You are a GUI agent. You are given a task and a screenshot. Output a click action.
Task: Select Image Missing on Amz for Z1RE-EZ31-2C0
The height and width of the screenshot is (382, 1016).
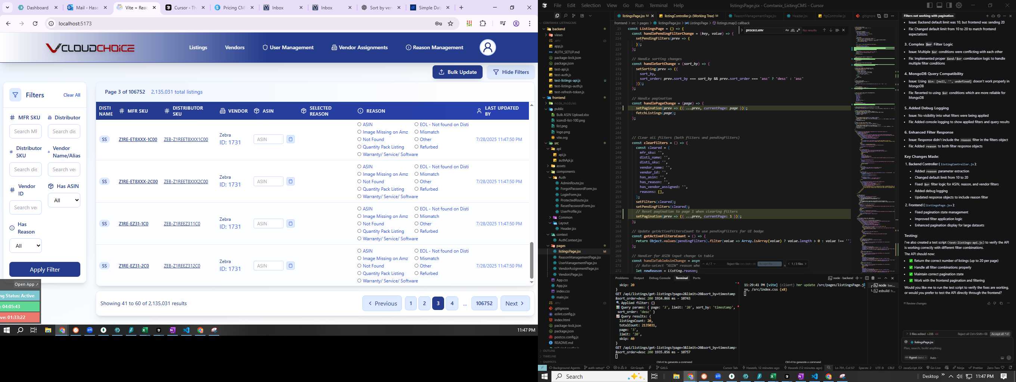coord(359,259)
